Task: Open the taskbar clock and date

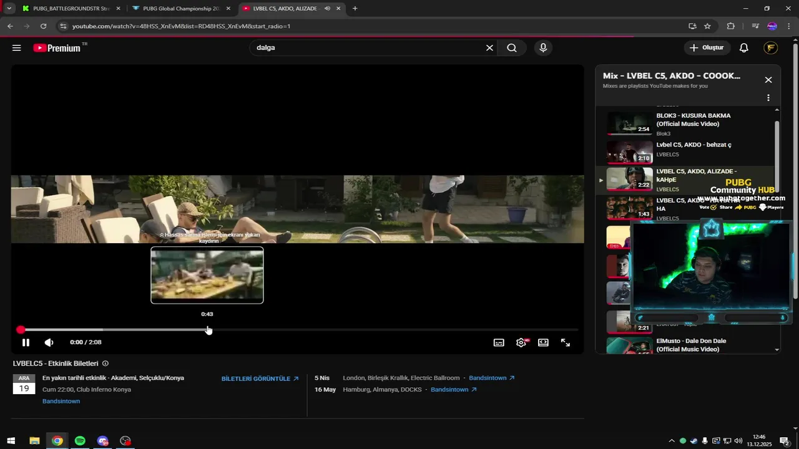Action: (x=759, y=441)
